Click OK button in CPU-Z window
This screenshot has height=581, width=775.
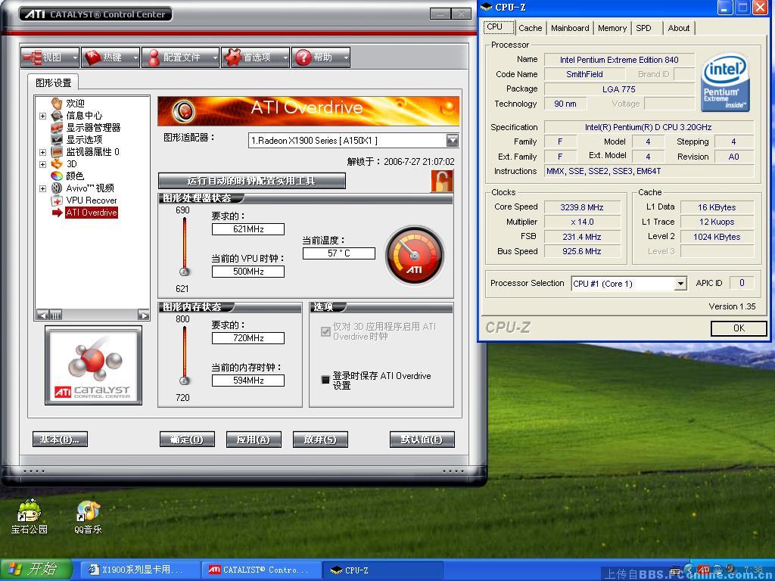tap(739, 328)
